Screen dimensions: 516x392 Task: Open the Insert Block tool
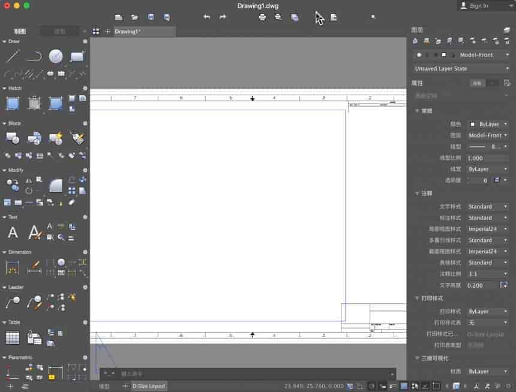[x=13, y=138]
